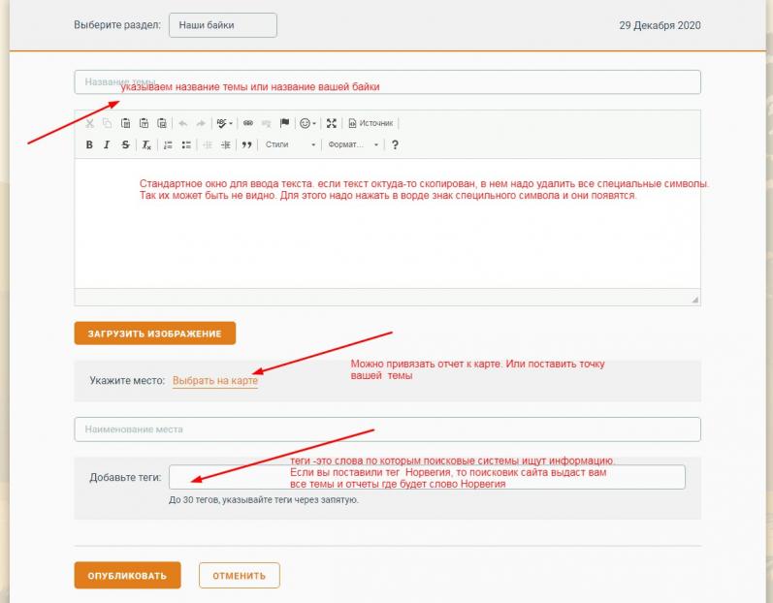Image resolution: width=773 pixels, height=603 pixels.
Task: Toggle Bold formatting
Action: point(89,144)
